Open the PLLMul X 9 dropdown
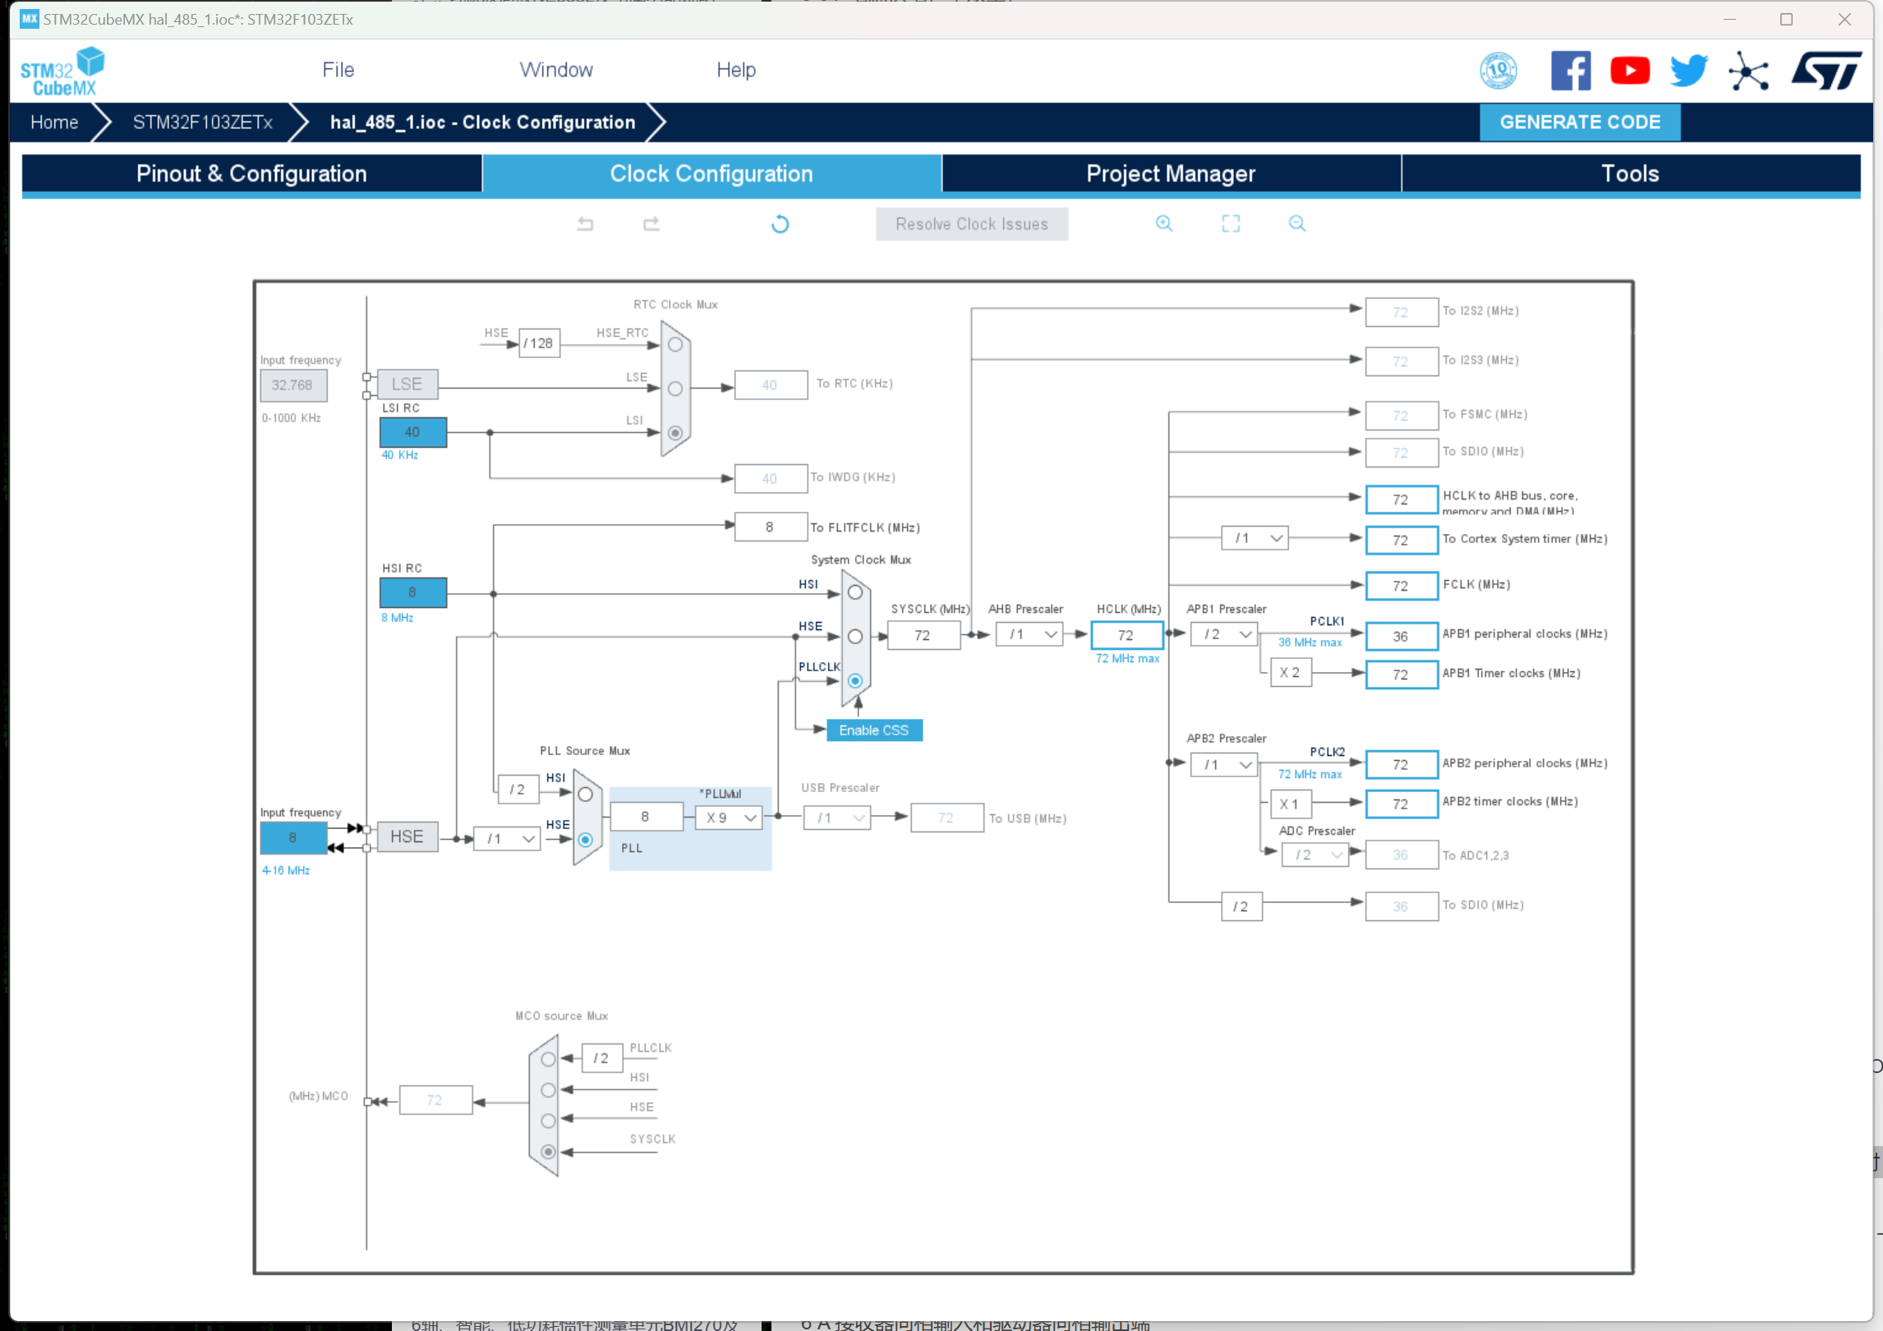Screen dimensions: 1883x1331 tap(730, 817)
